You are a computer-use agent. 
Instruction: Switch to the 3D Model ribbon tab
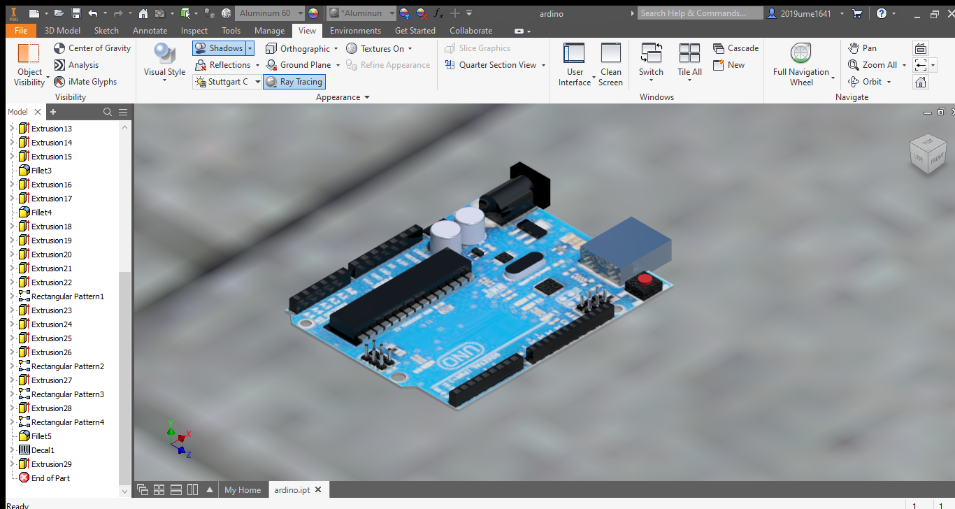(x=62, y=31)
